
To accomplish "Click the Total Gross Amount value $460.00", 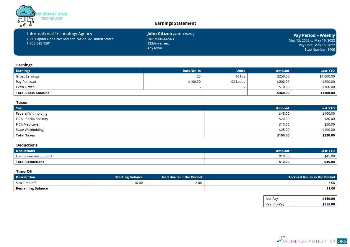I will click(x=283, y=93).
